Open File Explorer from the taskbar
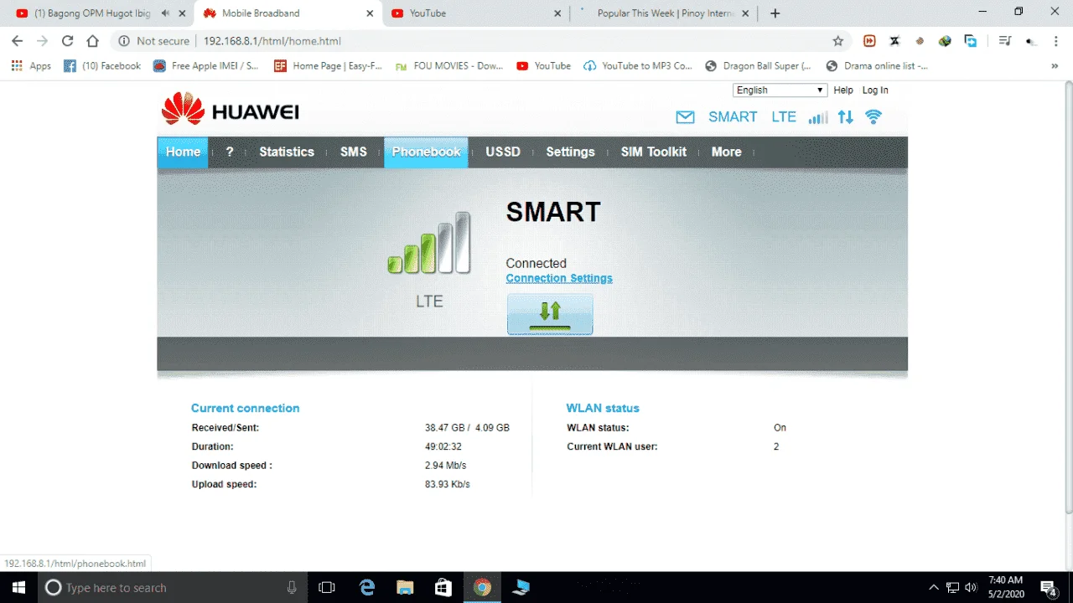1073x603 pixels. coord(405,587)
